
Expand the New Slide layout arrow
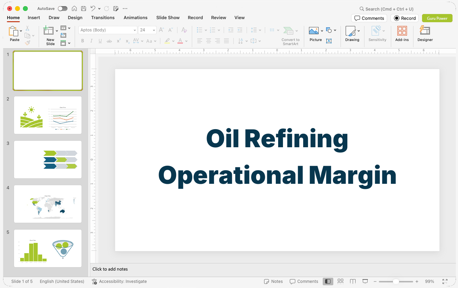(x=57, y=31)
